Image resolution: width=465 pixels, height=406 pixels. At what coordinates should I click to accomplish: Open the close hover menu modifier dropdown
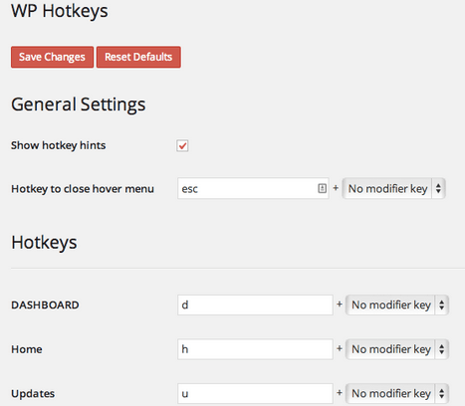[x=393, y=188]
